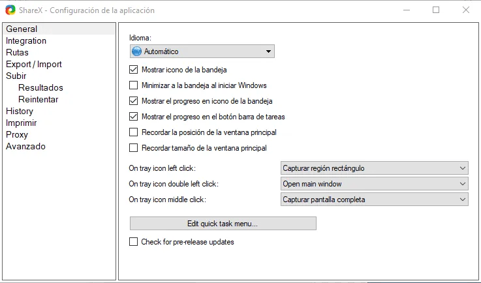Click Edit quick task menu button
Viewport: 481px width, 283px height.
click(223, 224)
